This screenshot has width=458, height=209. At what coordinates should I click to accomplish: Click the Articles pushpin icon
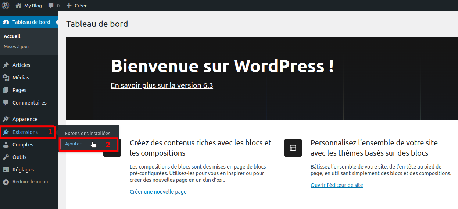coord(6,65)
